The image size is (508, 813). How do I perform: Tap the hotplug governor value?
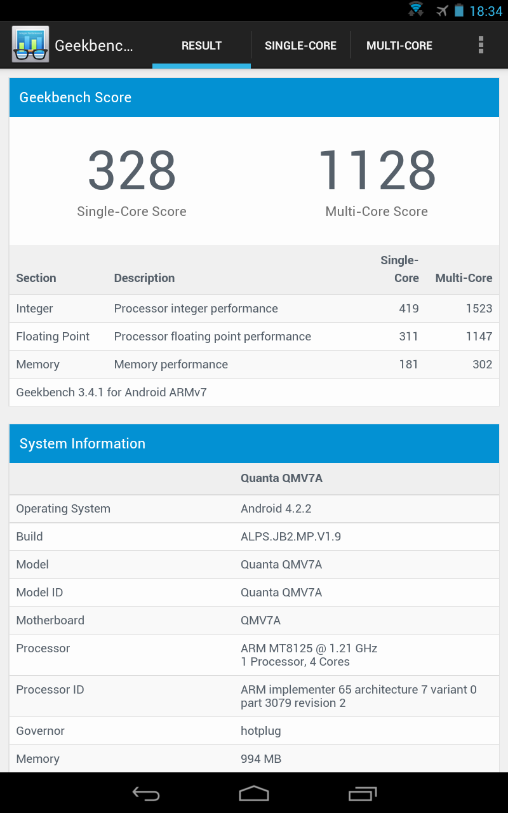coord(261,731)
